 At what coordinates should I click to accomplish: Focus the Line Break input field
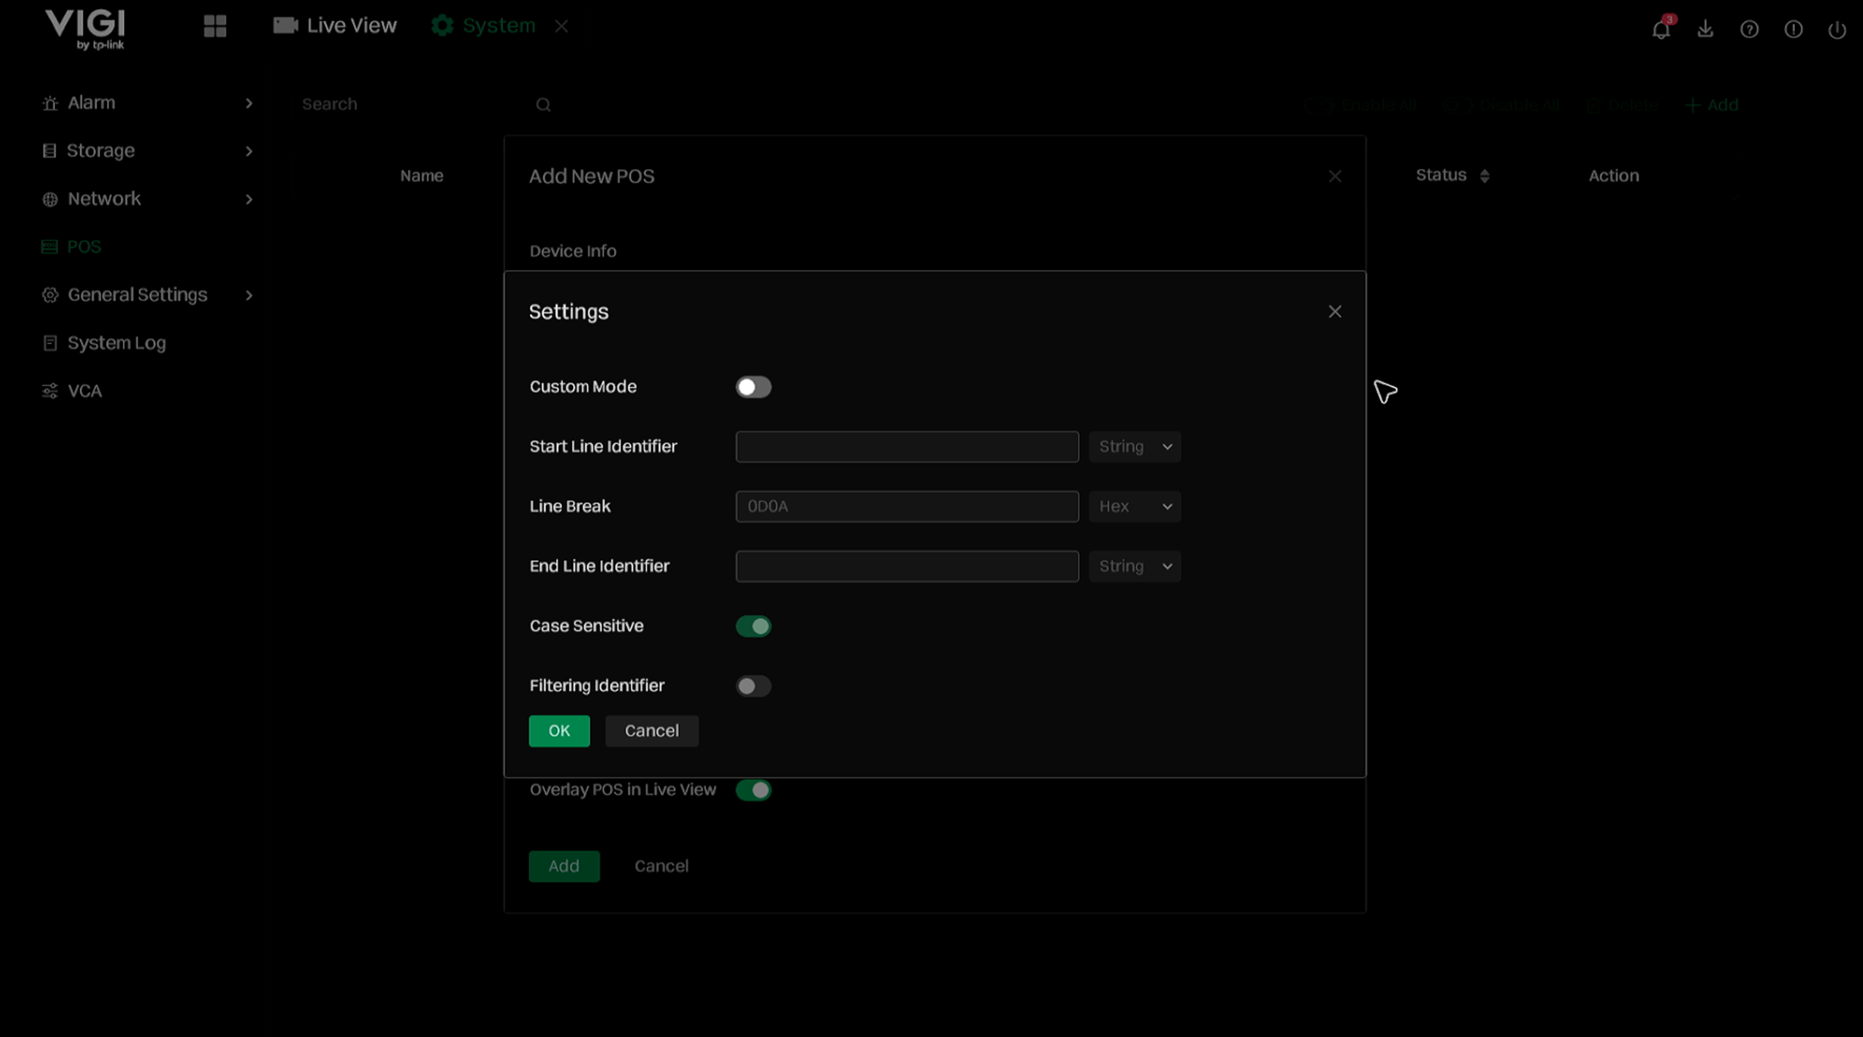[907, 506]
